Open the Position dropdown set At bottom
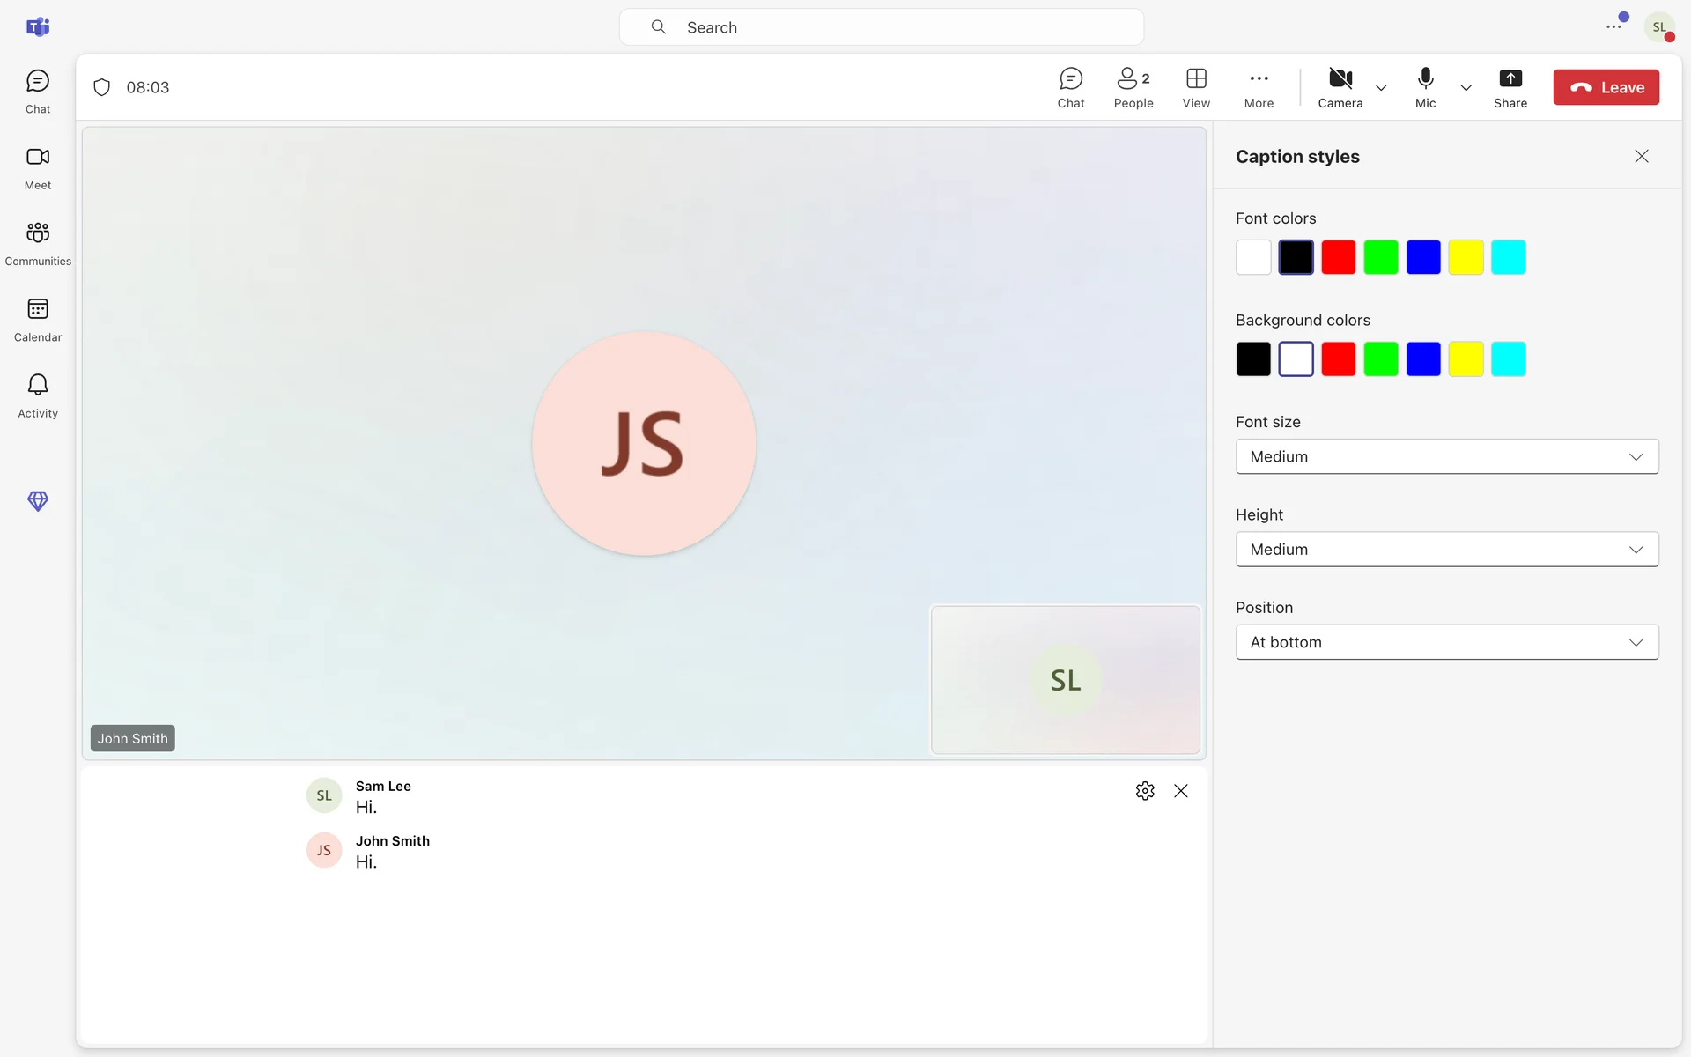This screenshot has width=1691, height=1057. (1446, 642)
